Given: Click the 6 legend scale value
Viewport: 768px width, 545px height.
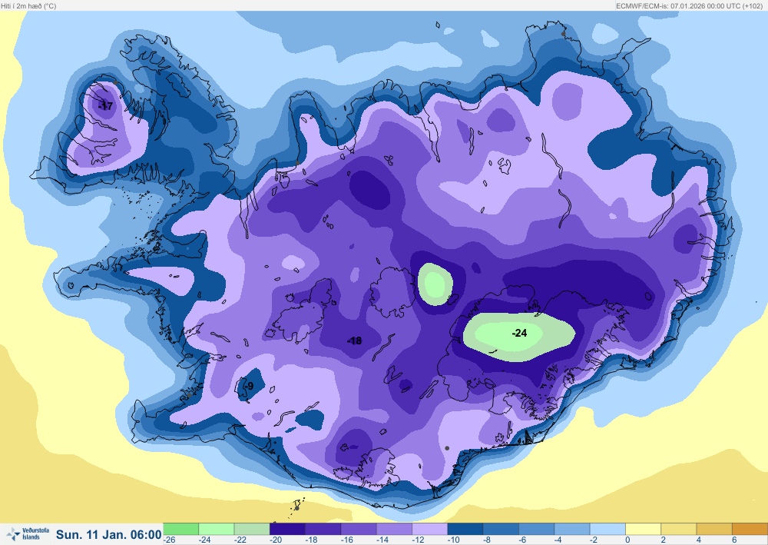Looking at the screenshot, I should point(734,540).
